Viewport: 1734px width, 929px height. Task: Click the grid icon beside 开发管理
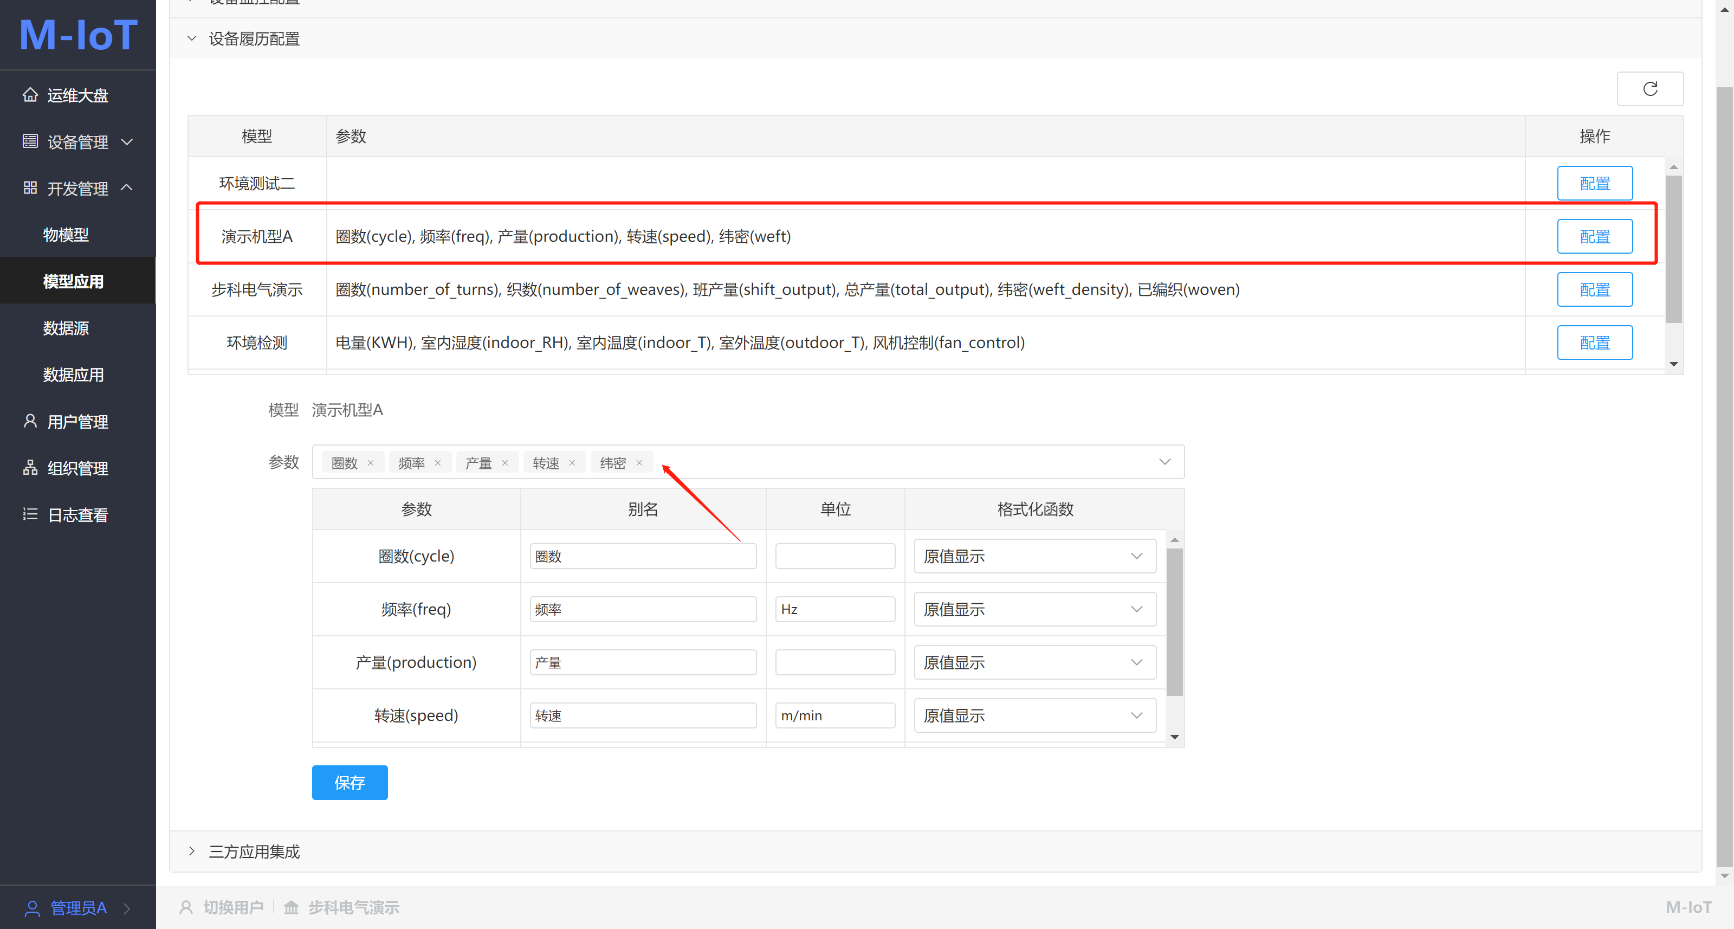point(30,188)
